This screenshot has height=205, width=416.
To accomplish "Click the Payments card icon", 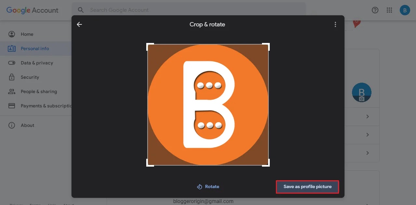I will [12, 106].
